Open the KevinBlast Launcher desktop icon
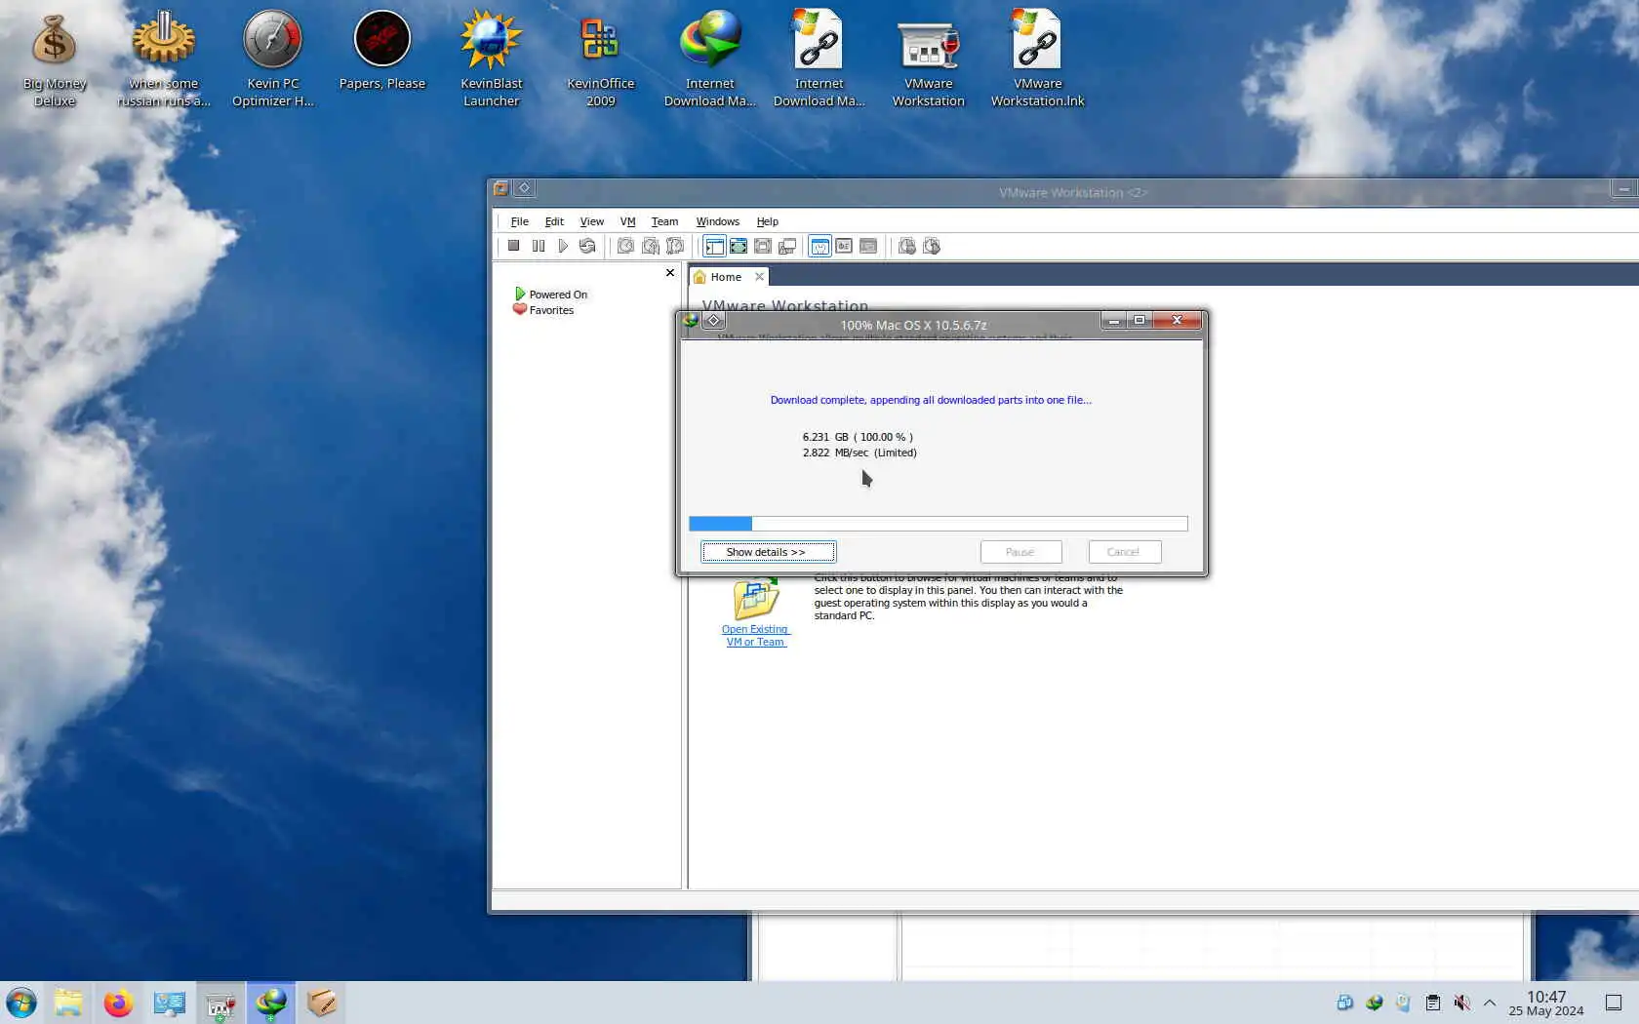 [x=492, y=60]
